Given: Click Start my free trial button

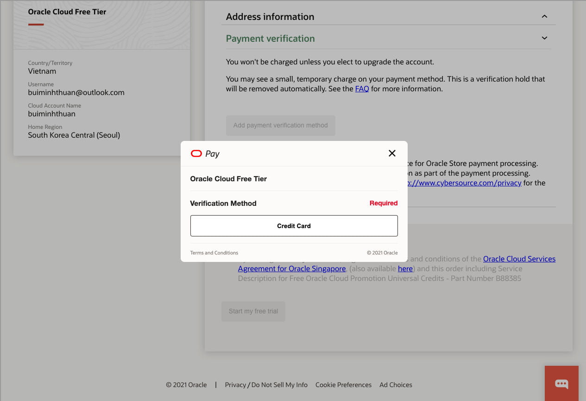Looking at the screenshot, I should [253, 311].
